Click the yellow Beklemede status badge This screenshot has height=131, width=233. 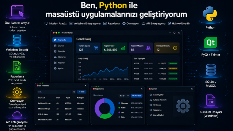(173, 68)
